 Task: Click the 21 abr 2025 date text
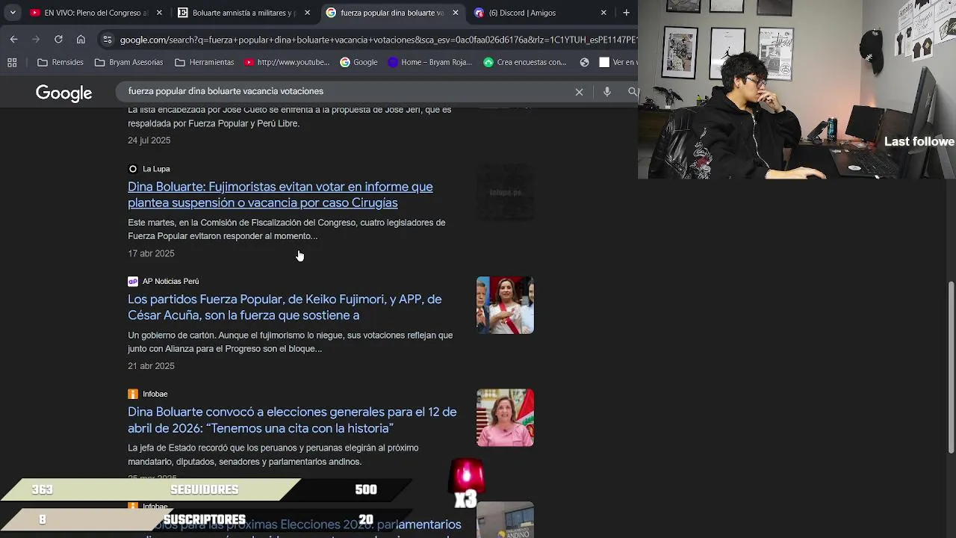(x=151, y=366)
